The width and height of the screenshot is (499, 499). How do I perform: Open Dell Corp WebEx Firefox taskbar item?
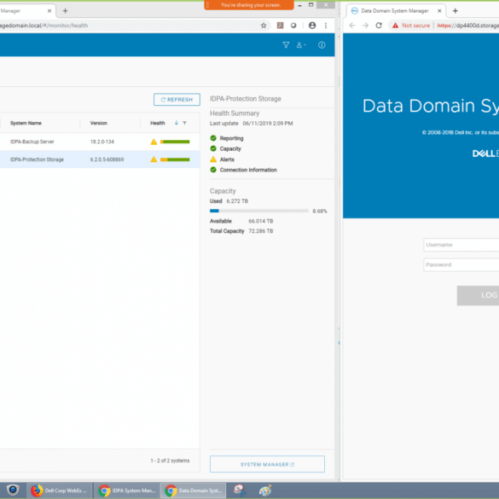(59, 490)
